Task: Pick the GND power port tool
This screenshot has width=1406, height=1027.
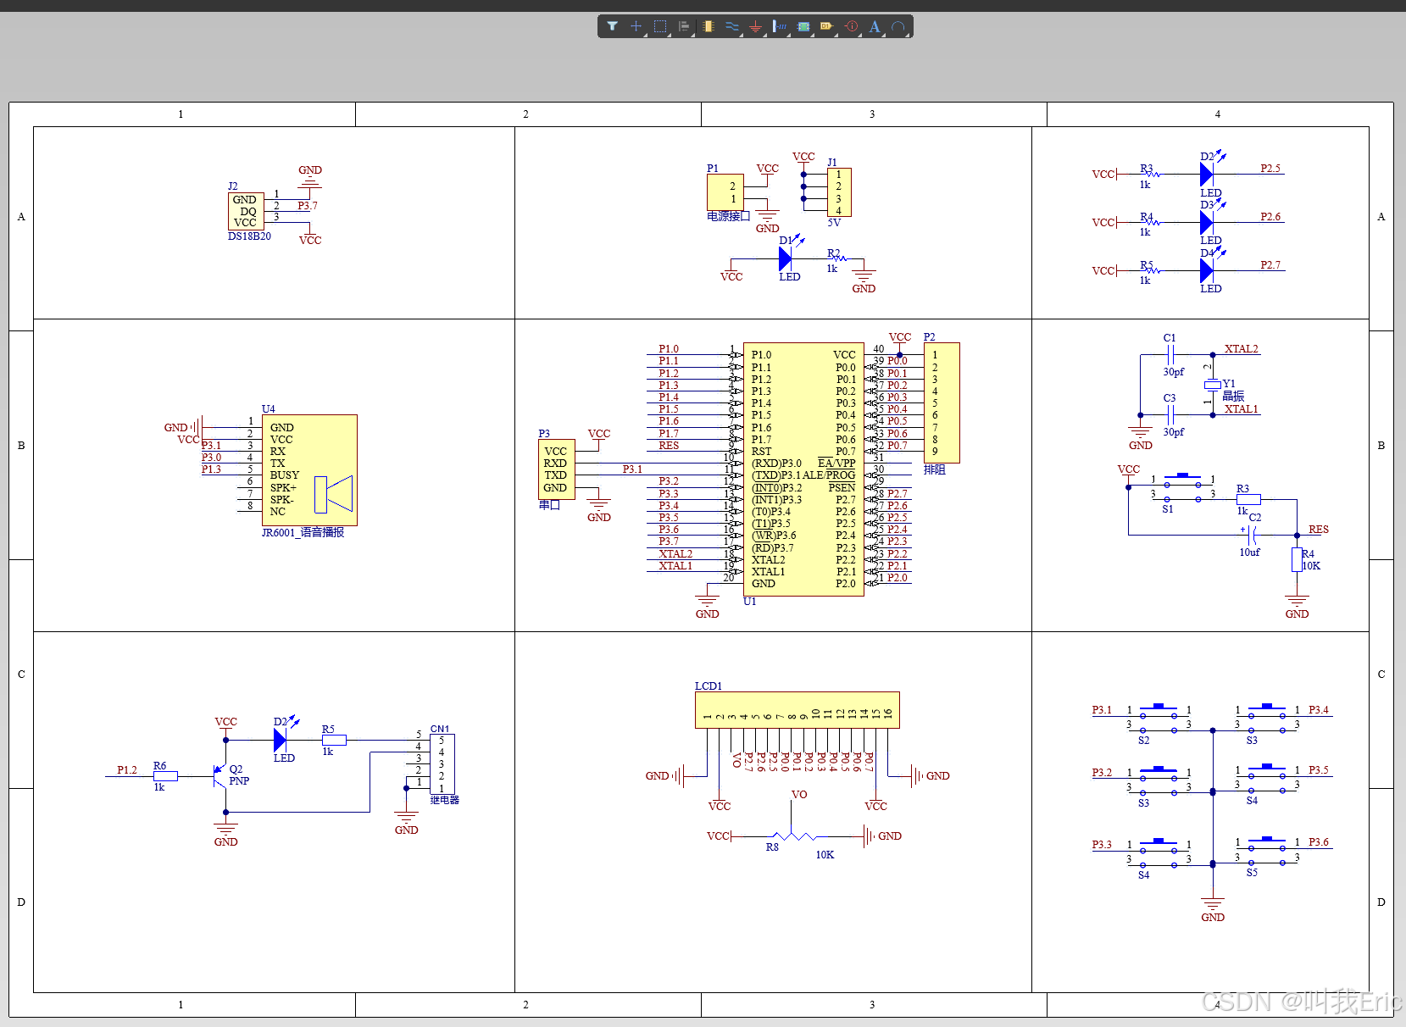Action: (x=755, y=26)
